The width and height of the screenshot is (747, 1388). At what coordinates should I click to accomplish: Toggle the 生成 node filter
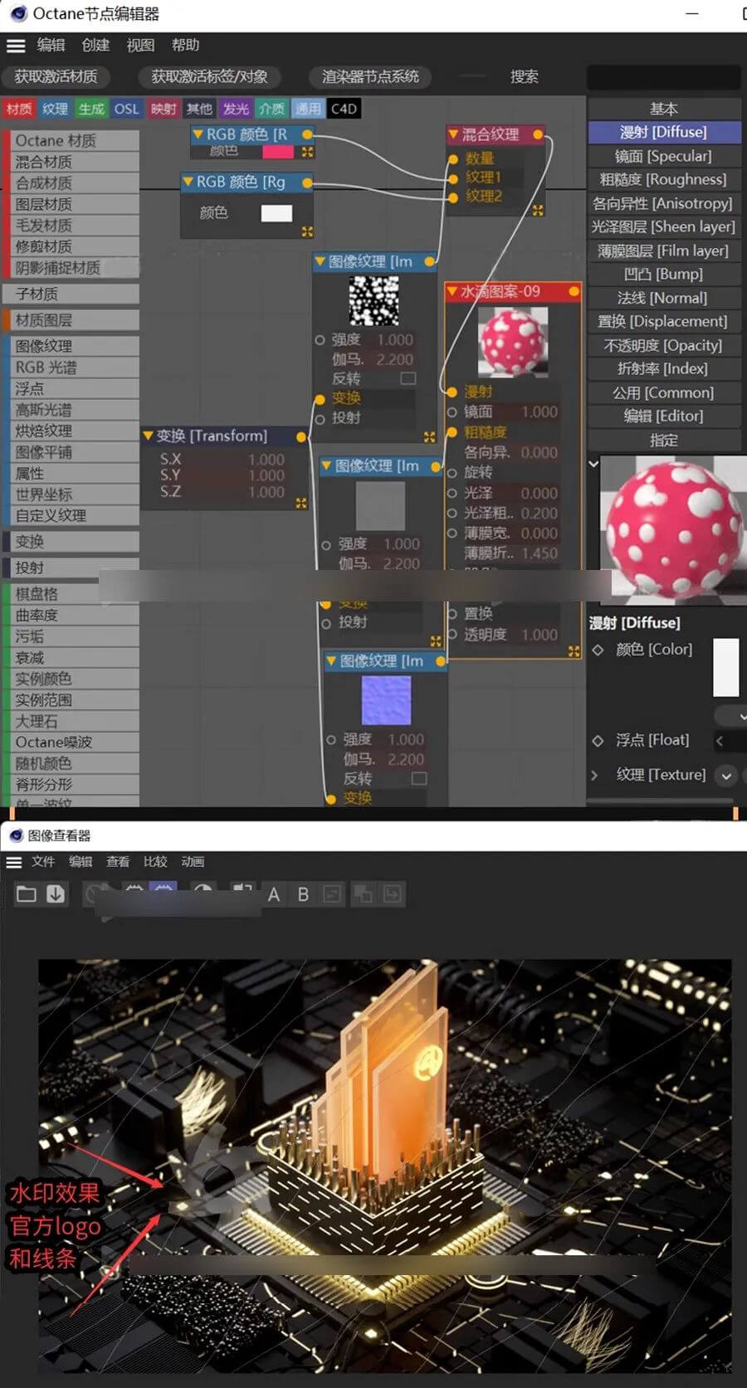tap(91, 109)
